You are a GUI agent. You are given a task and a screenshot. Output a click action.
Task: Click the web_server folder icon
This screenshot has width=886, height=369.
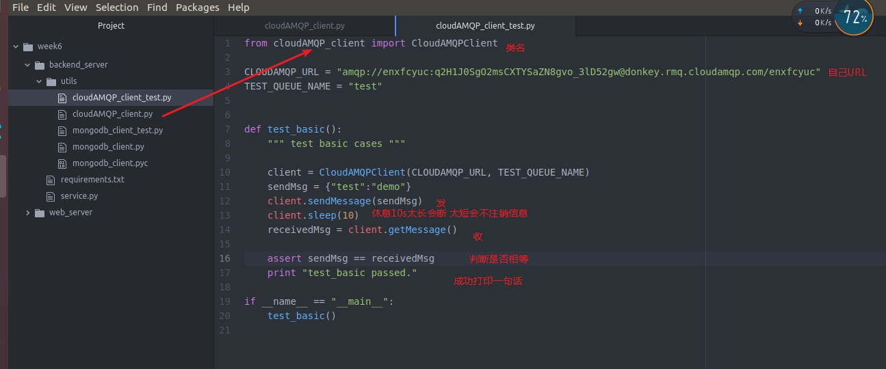point(40,213)
